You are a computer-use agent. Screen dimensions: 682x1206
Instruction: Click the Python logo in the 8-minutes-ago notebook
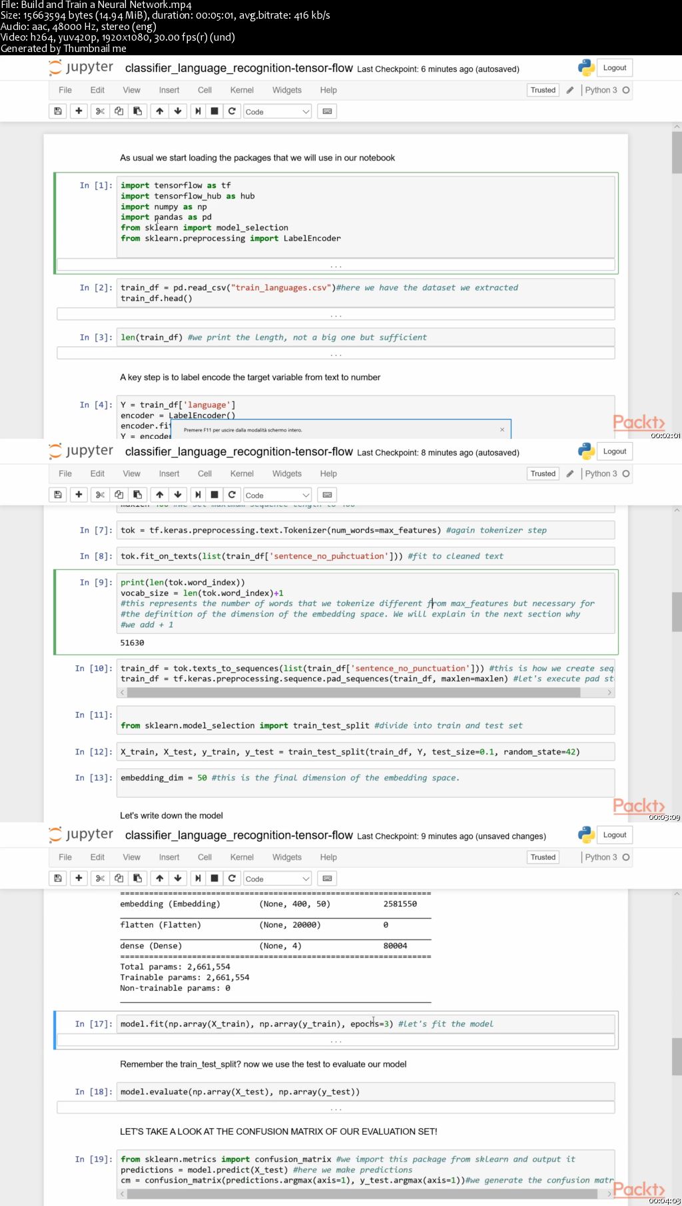point(586,452)
